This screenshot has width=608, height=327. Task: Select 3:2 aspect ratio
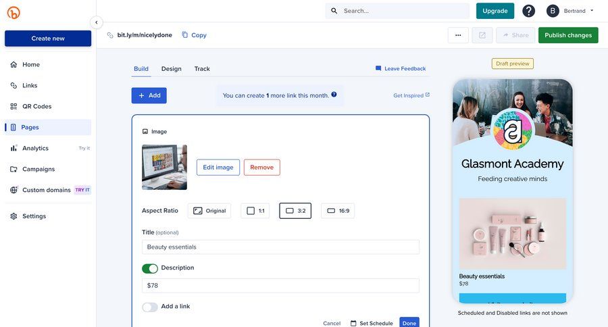(295, 211)
